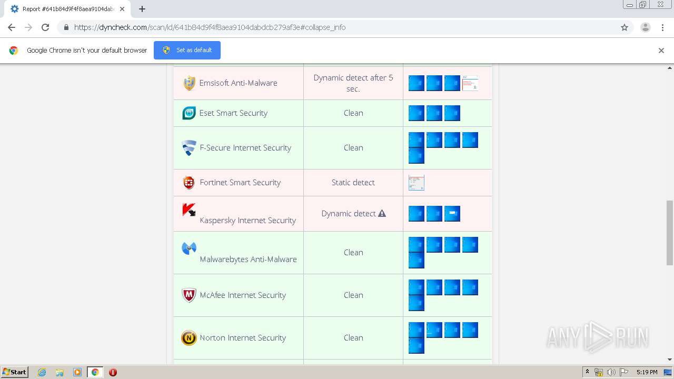The image size is (674, 379).
Task: Click the Fortinet Smart Security logo icon
Action: click(189, 183)
